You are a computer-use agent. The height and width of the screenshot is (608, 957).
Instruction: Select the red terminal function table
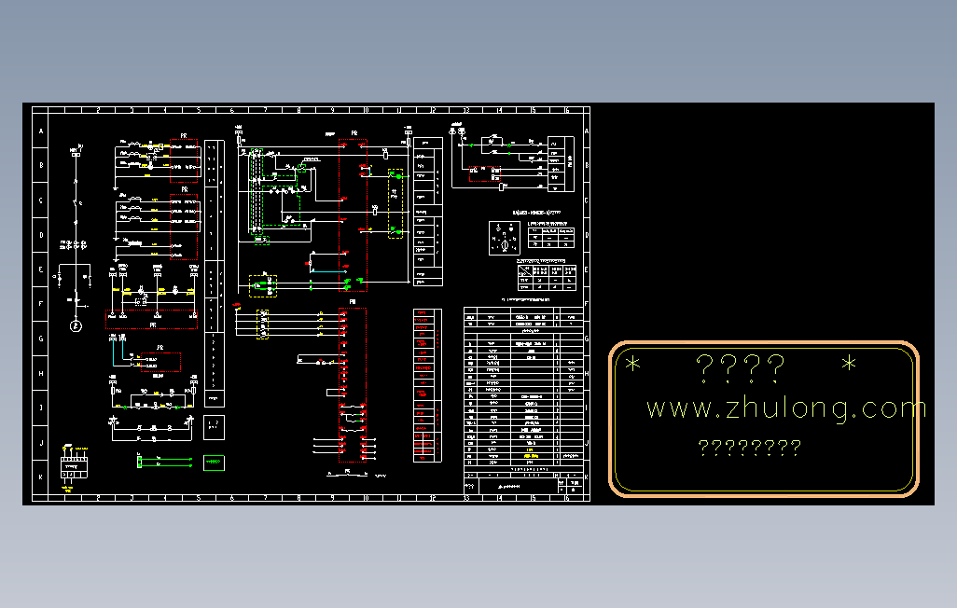pyautogui.click(x=427, y=385)
